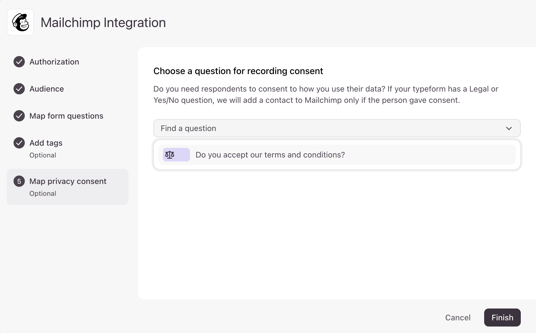This screenshot has height=333, width=536.
Task: Select 'Do you accept our terms and conditions?' option
Action: [337, 155]
